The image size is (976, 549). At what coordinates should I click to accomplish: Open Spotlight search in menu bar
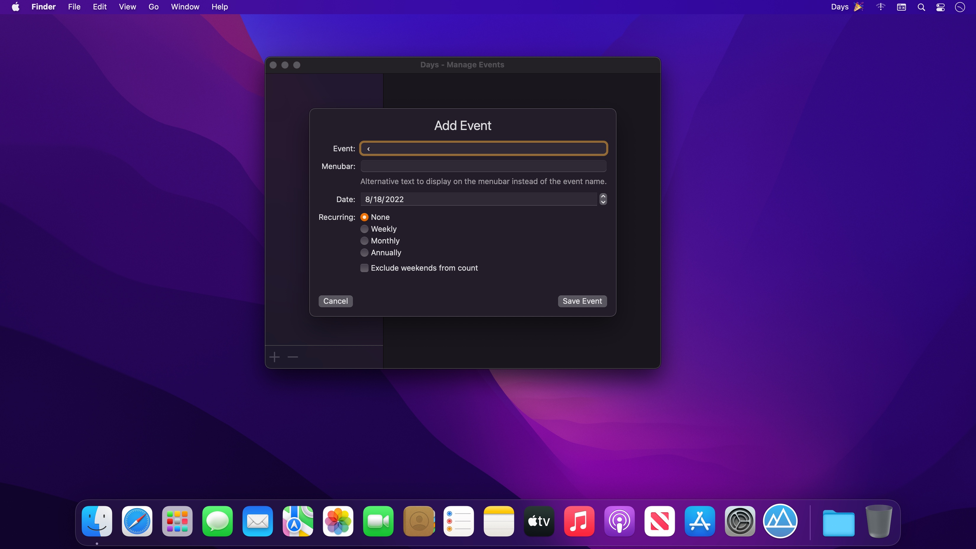(921, 7)
